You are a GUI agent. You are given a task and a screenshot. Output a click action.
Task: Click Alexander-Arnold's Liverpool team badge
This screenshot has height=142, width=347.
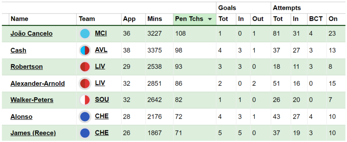85,84
